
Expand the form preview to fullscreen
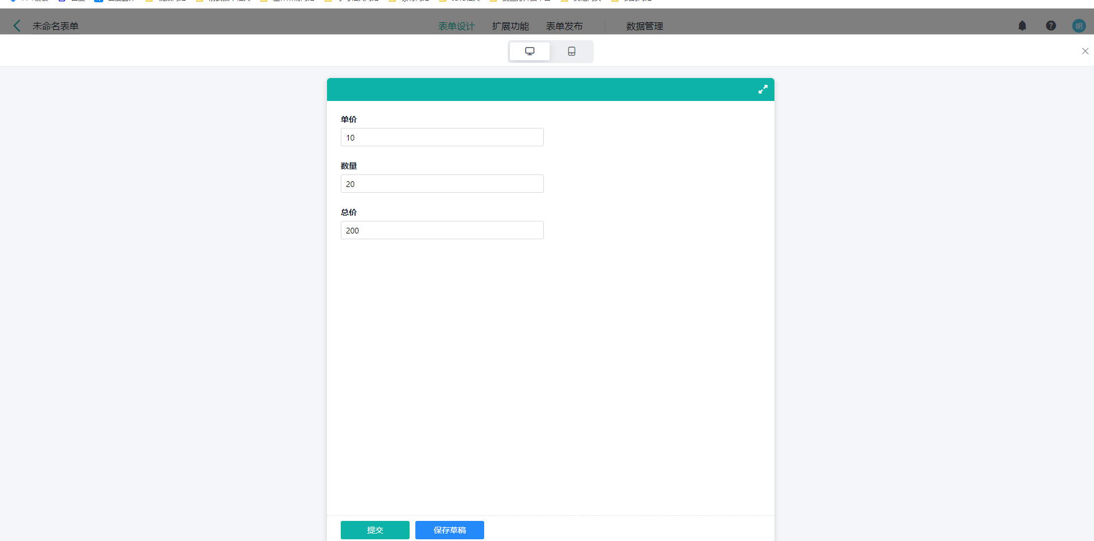[x=763, y=89]
